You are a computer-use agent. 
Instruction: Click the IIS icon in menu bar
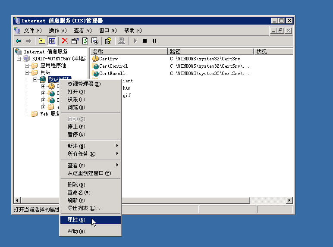pos(17,31)
